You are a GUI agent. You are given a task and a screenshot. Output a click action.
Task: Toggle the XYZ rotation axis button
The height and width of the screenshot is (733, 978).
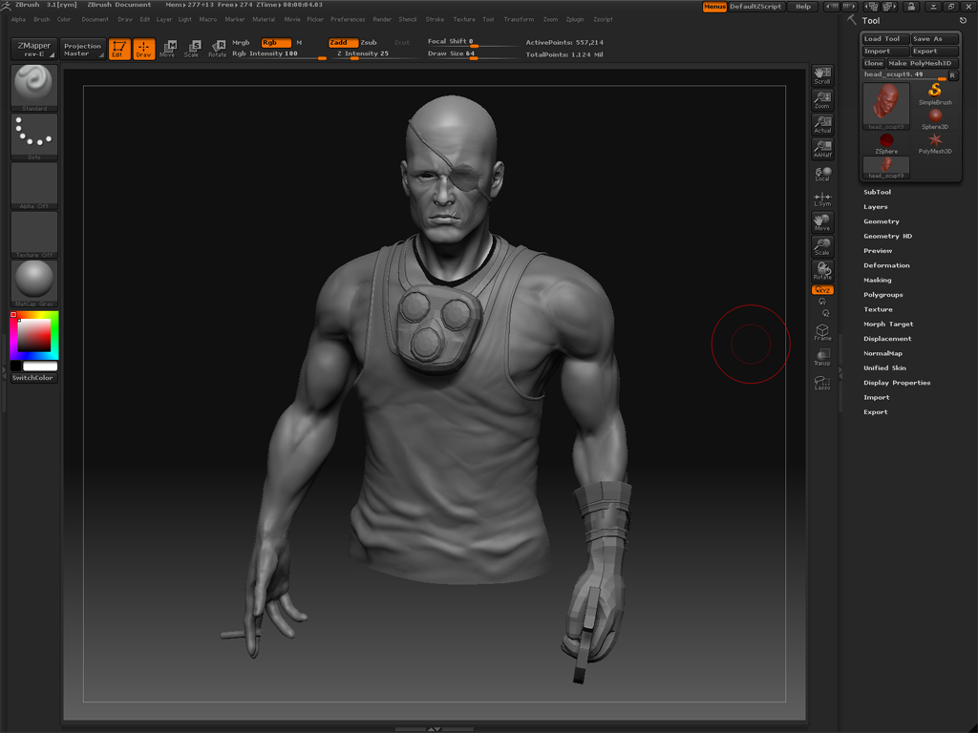point(822,290)
